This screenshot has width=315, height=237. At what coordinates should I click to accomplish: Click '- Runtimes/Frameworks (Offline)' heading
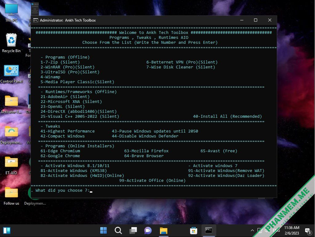78,92
